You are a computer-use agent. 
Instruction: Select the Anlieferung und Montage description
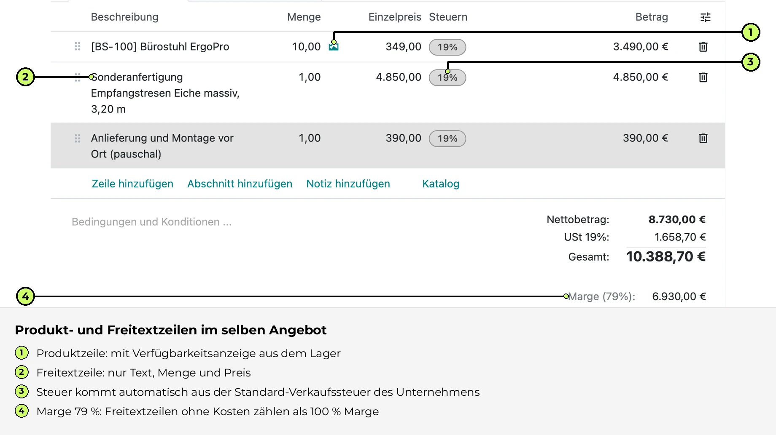162,146
